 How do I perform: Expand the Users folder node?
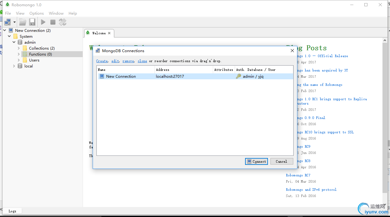click(x=19, y=60)
